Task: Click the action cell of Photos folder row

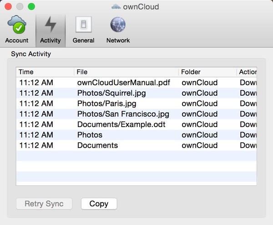Action: pos(248,135)
